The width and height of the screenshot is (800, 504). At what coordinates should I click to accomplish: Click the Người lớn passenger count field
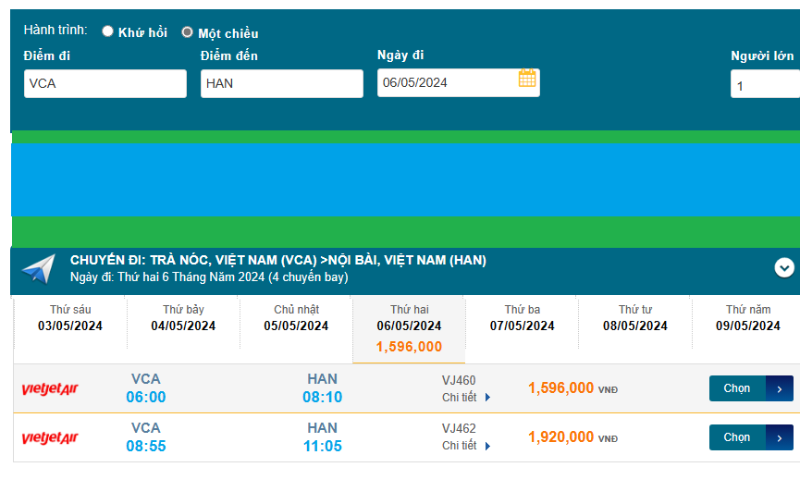coord(764,86)
